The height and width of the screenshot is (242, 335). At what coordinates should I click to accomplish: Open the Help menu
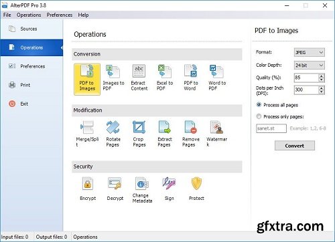83,15
